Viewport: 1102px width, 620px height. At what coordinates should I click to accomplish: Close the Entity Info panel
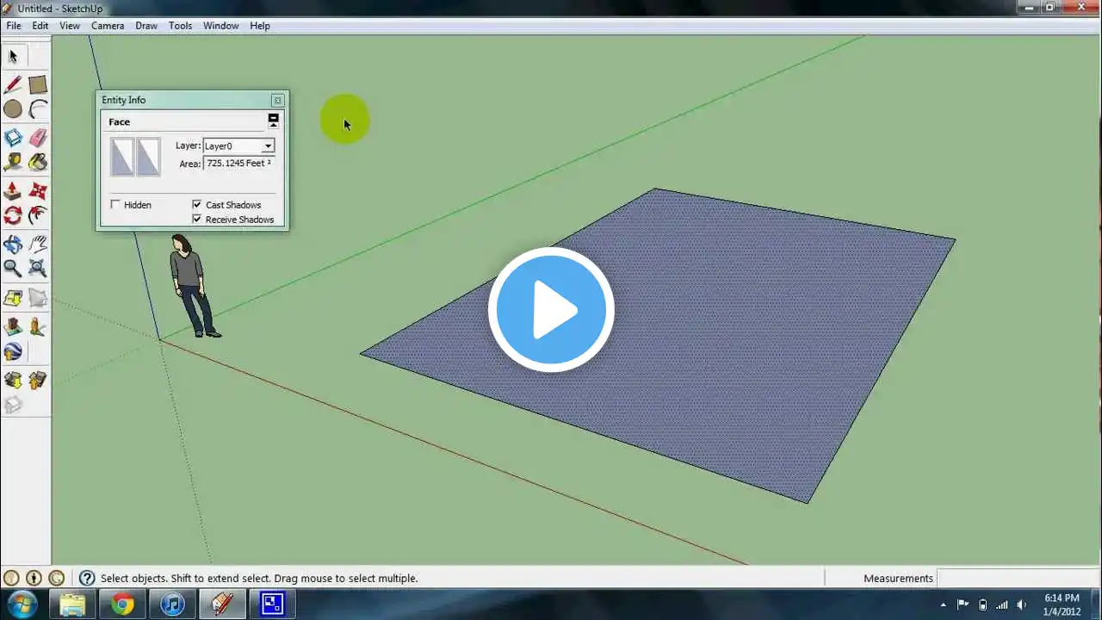[277, 101]
